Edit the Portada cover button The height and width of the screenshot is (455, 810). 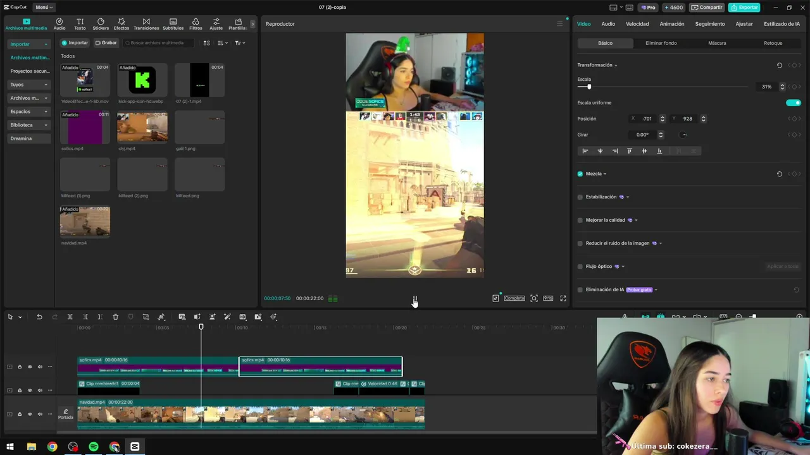[66, 414]
